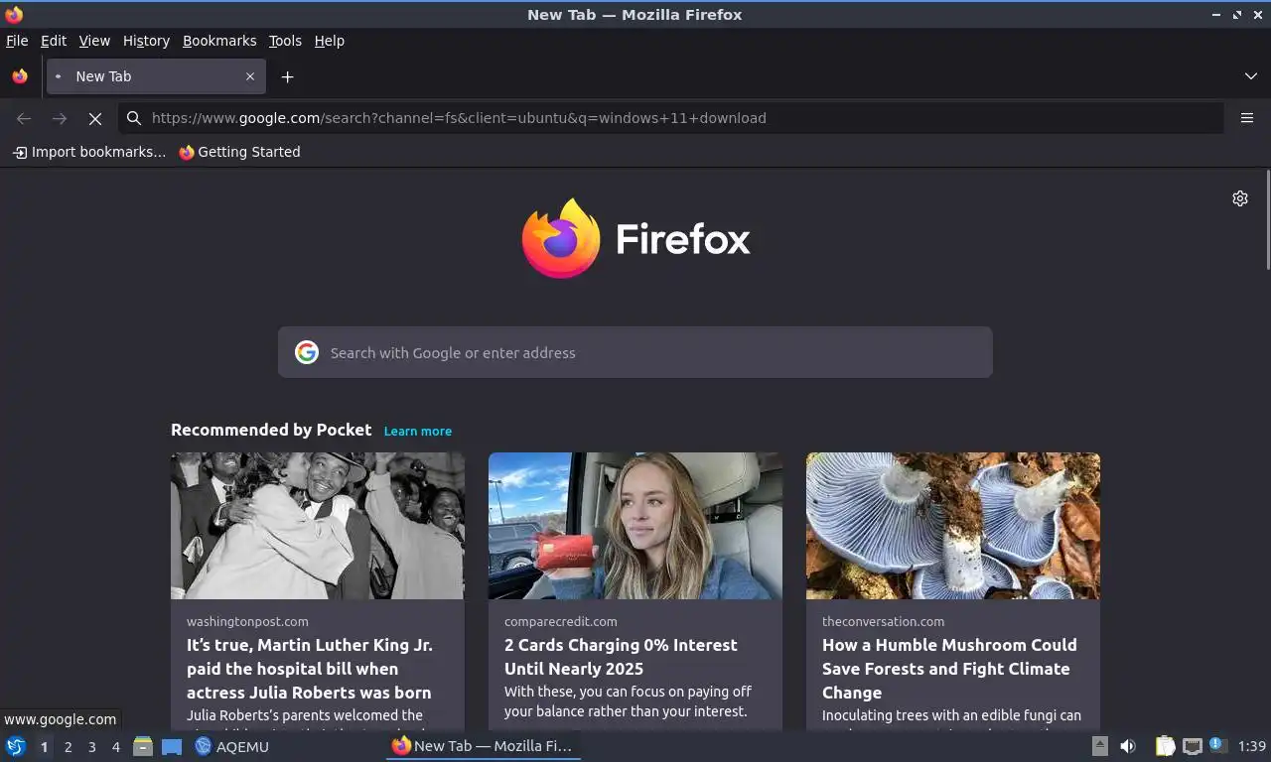Click the blue show desktop icon
The width and height of the screenshot is (1271, 762).
point(172,747)
